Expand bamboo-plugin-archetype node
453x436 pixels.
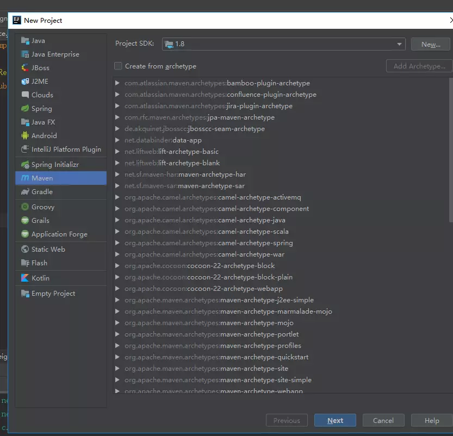pos(117,83)
